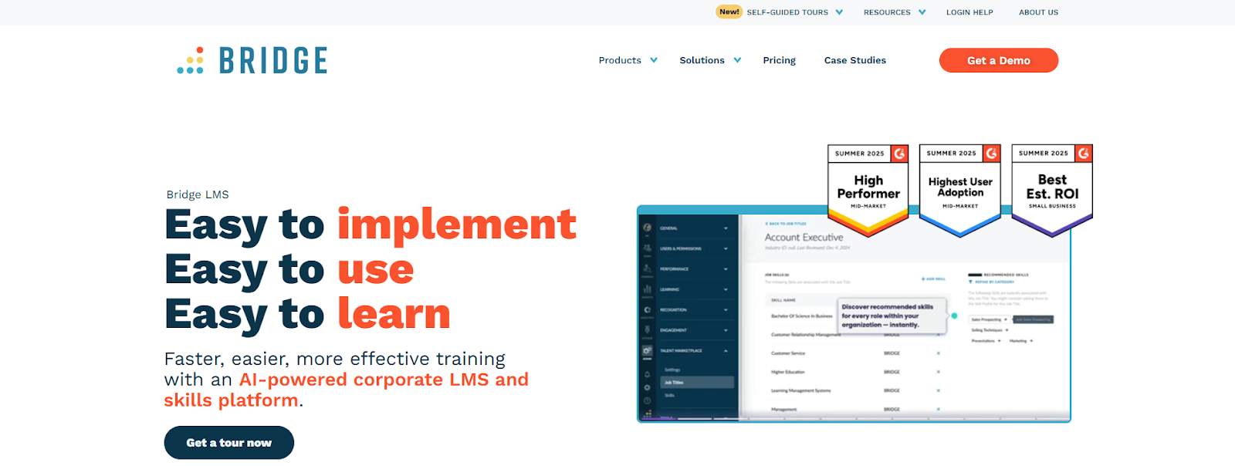Remove the Customer Service skill with its X
The width and height of the screenshot is (1235, 466).
point(938,353)
